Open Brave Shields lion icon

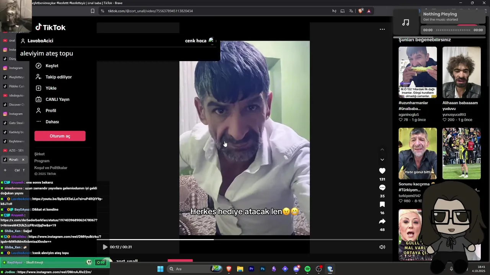pos(360,11)
